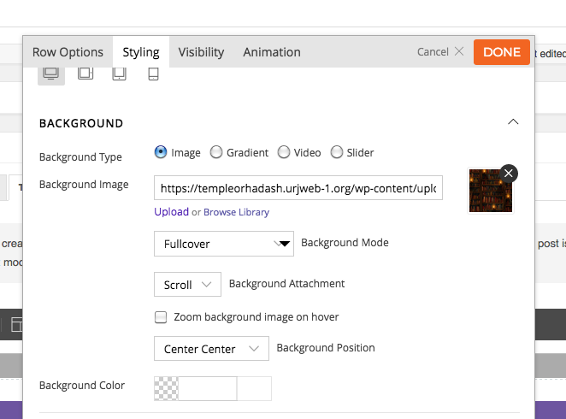This screenshot has height=419, width=566.
Task: Select the mobile phone device icon
Action: pos(154,74)
